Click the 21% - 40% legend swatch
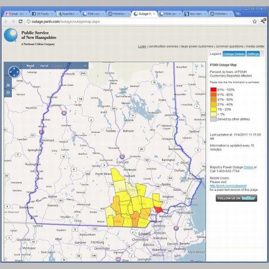The image size is (269, 269). [213, 104]
